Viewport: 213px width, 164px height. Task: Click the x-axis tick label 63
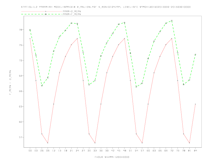(x=154, y=151)
